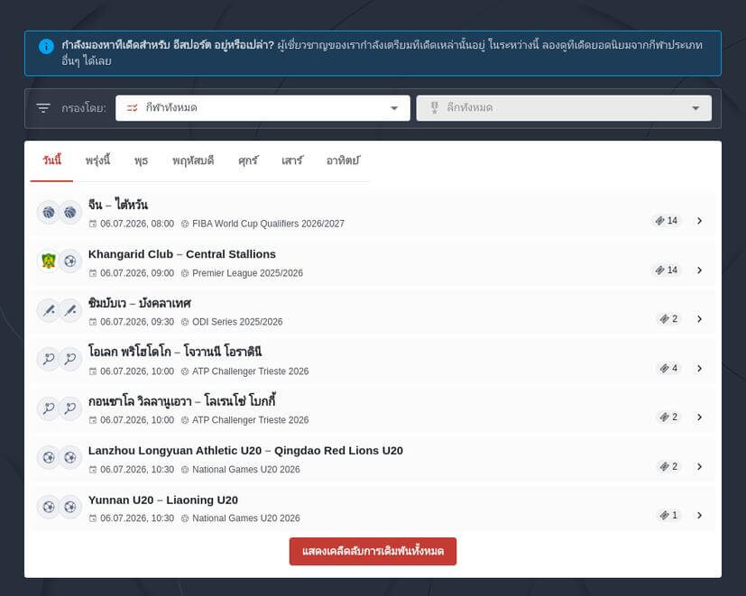This screenshot has width=746, height=596.
Task: Click the Liaoning U20 football icon
Action: [70, 507]
